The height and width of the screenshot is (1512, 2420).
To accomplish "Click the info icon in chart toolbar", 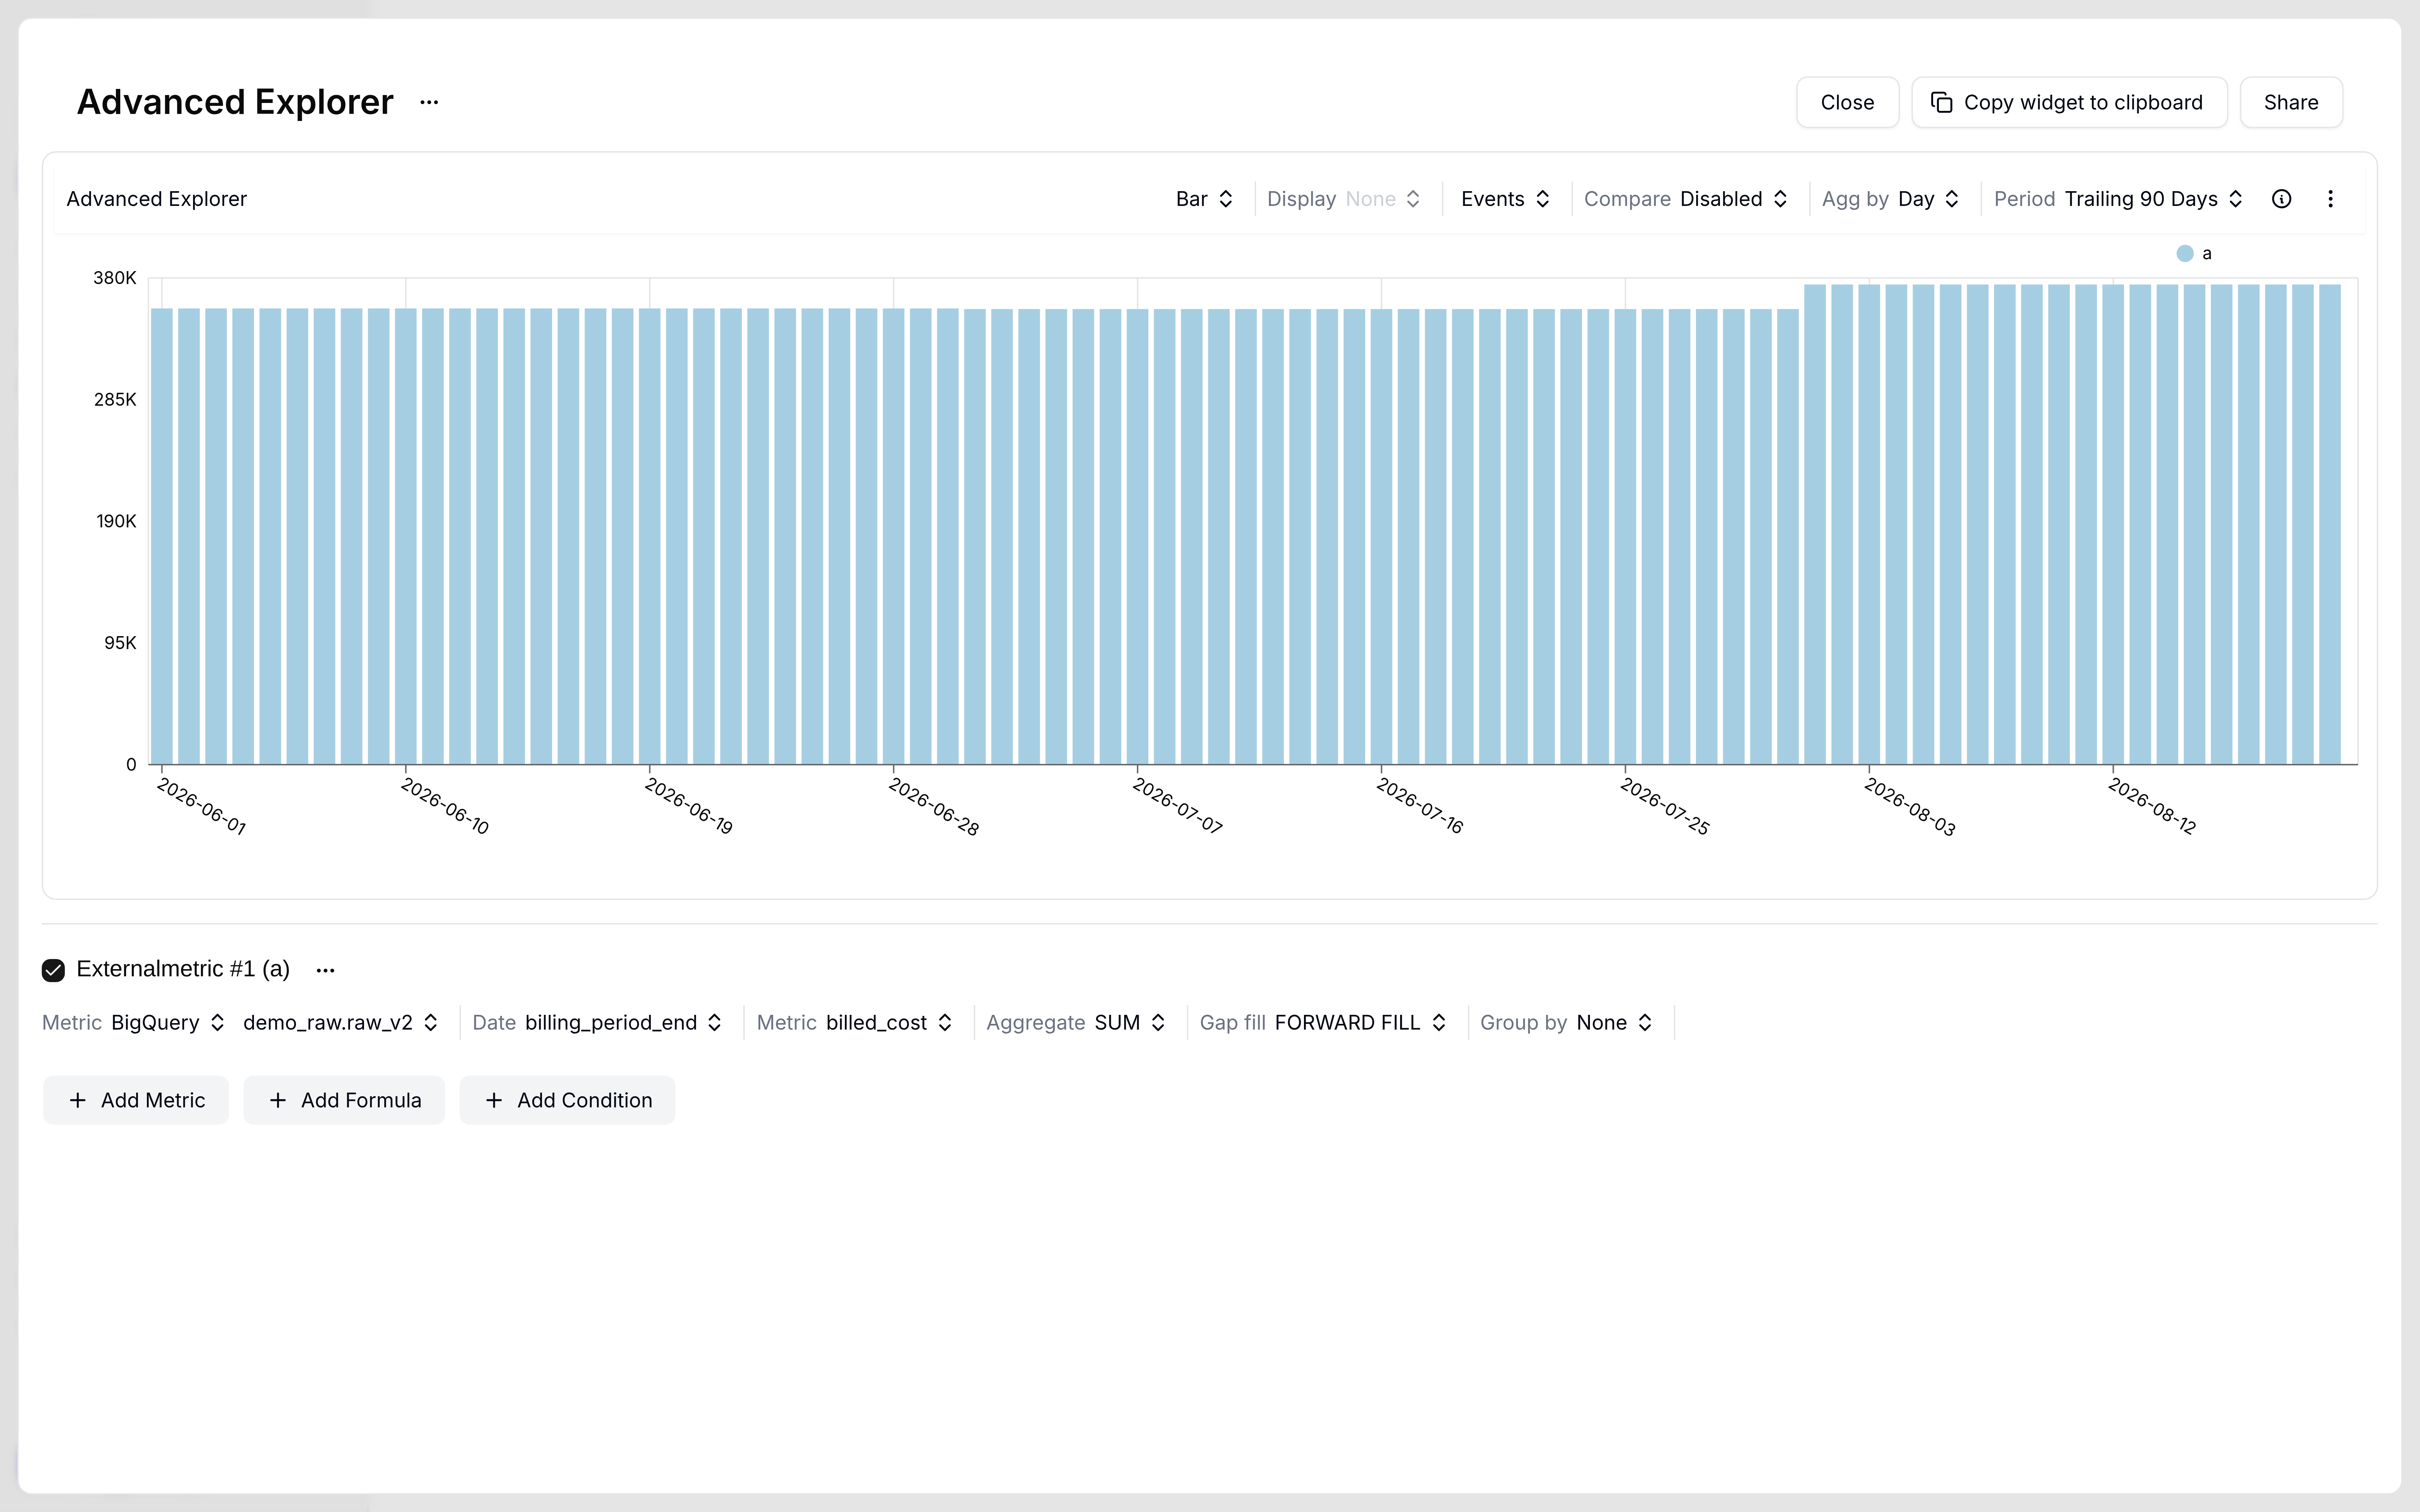I will pos(2281,199).
